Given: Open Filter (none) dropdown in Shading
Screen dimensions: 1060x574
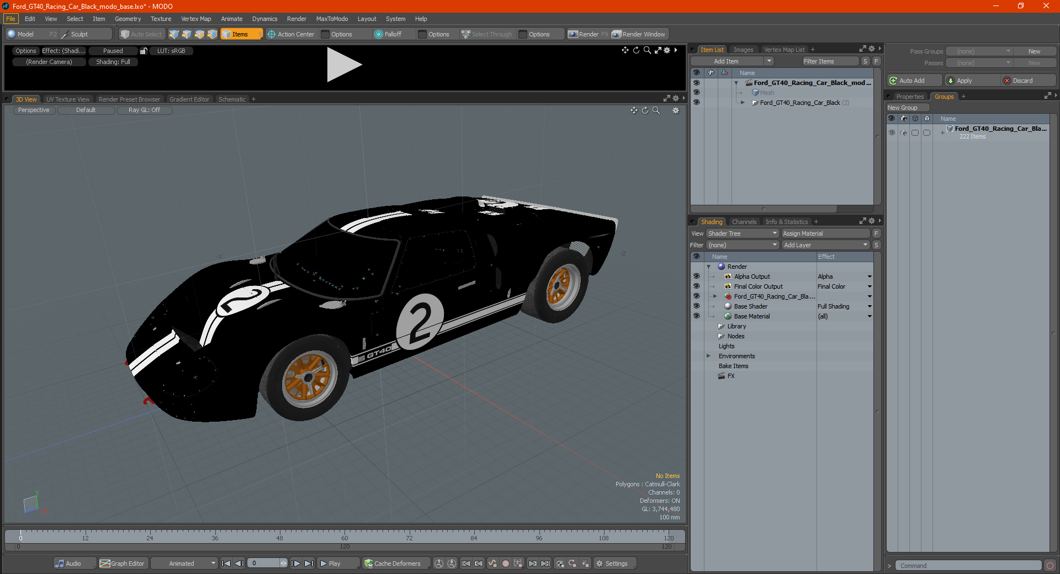Looking at the screenshot, I should (x=743, y=245).
